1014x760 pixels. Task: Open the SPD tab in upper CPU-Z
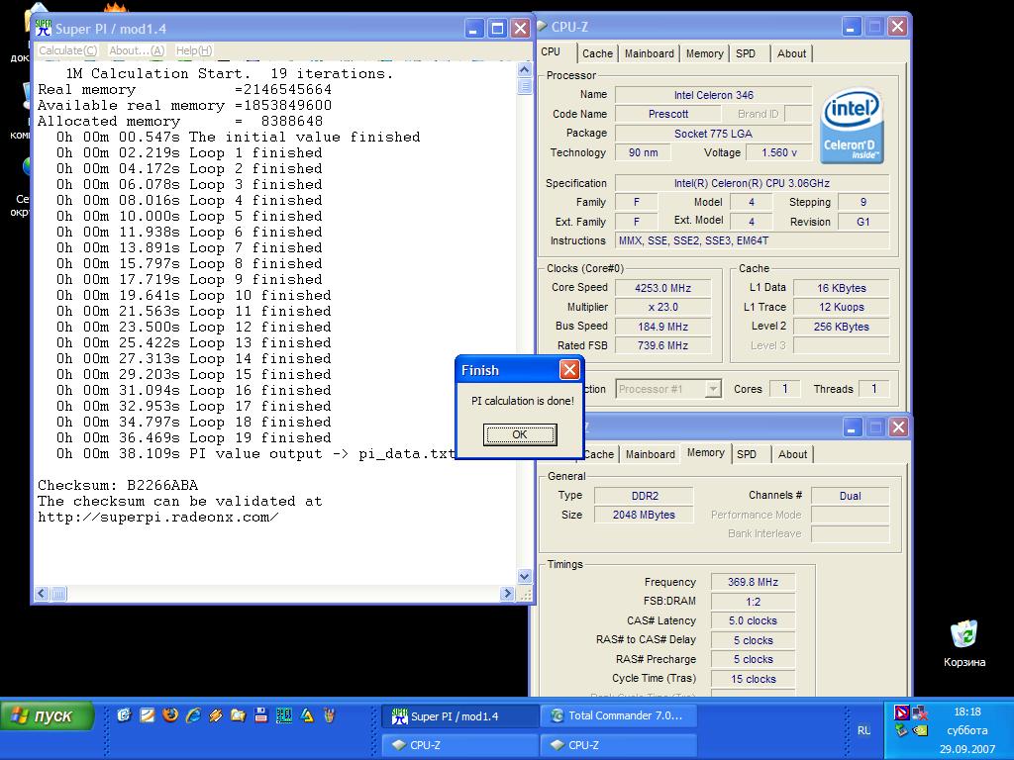point(745,53)
